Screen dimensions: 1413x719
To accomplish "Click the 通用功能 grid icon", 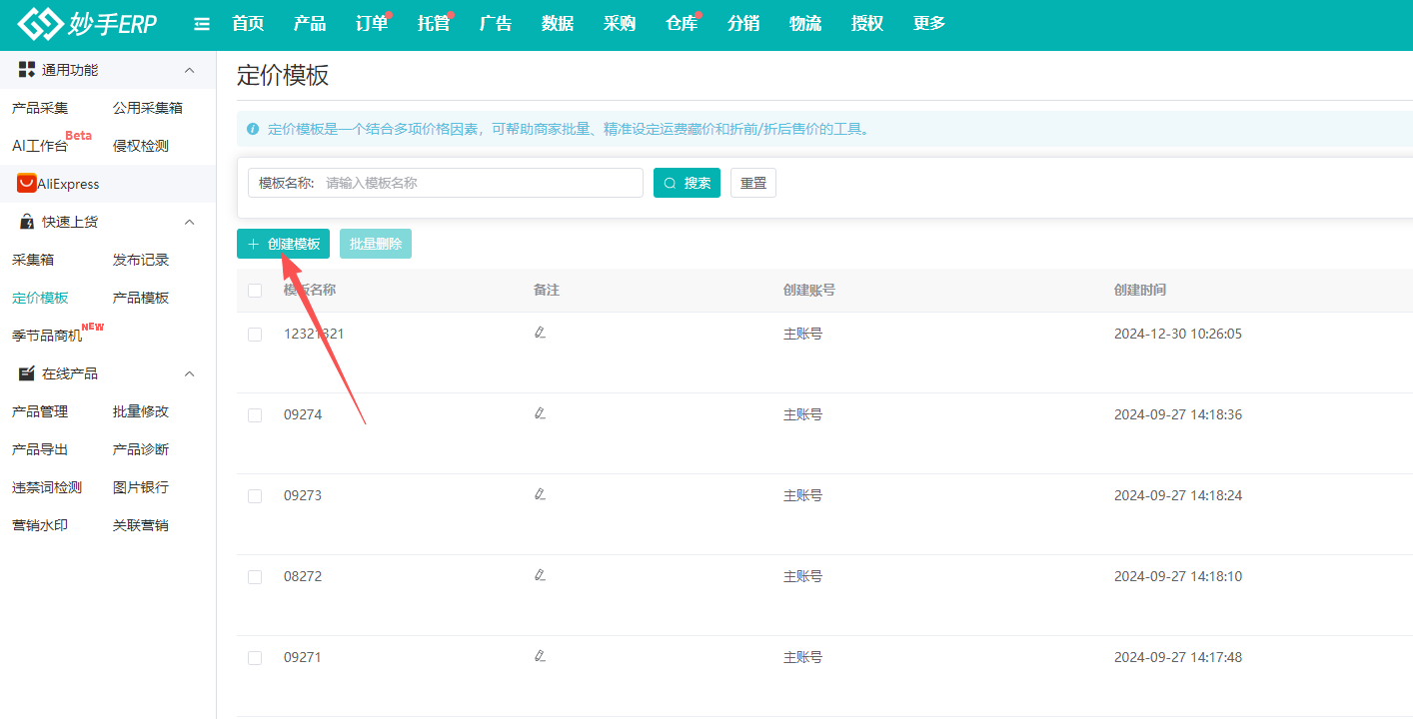I will [x=24, y=69].
